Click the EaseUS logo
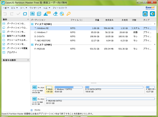 click(150, 8)
